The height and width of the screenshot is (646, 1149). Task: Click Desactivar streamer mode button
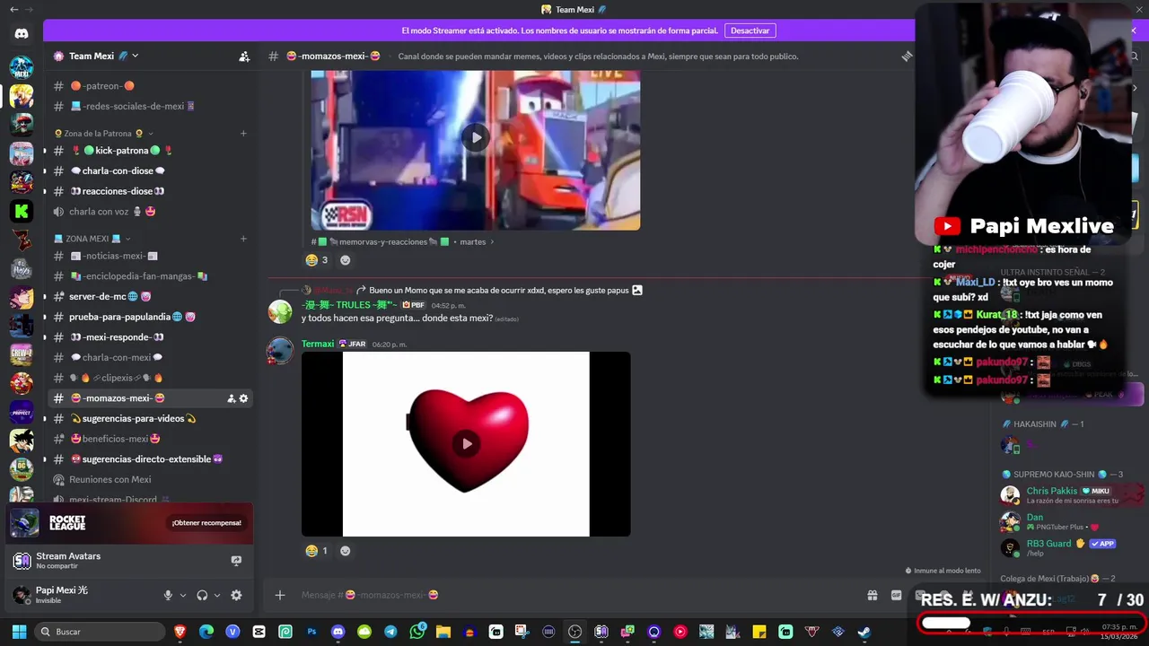click(750, 31)
